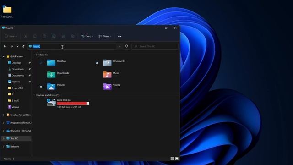The image size is (293, 165).
Task: Select the Documents folder icon
Action: (x=107, y=63)
